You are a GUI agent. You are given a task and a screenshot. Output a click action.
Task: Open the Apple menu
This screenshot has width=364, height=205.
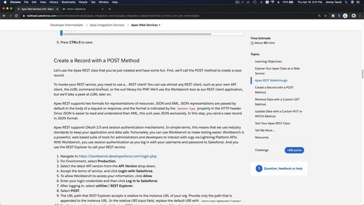click(5, 2)
